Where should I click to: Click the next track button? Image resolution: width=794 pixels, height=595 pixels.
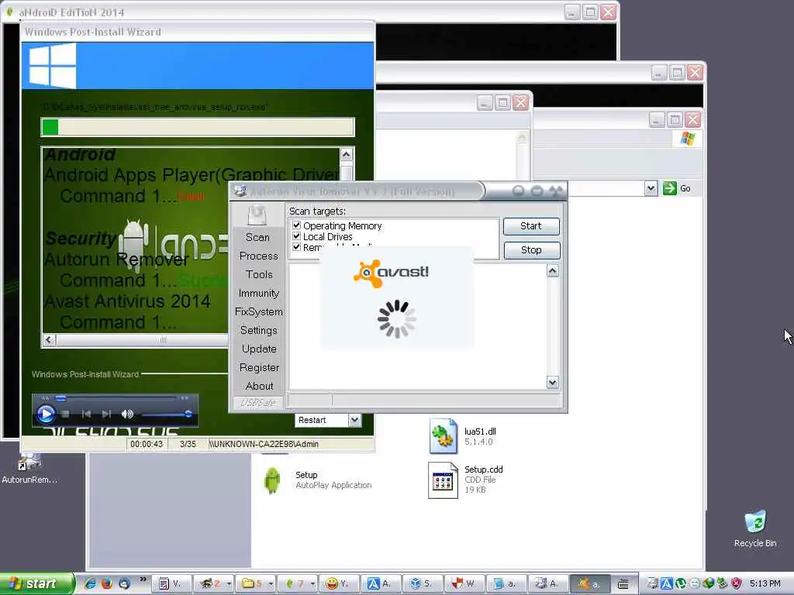click(x=105, y=414)
